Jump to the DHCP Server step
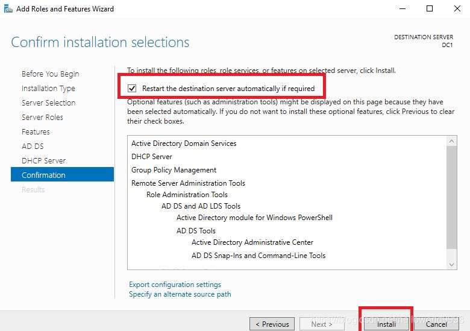The width and height of the screenshot is (470, 331). coord(43,160)
